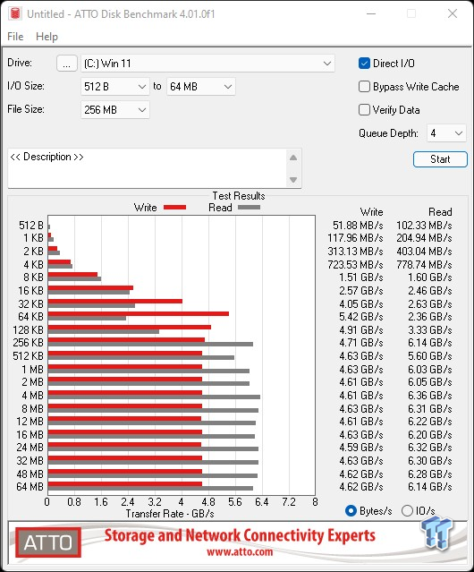Enable the Verify Data checkbox
The height and width of the screenshot is (572, 474).
coord(364,110)
